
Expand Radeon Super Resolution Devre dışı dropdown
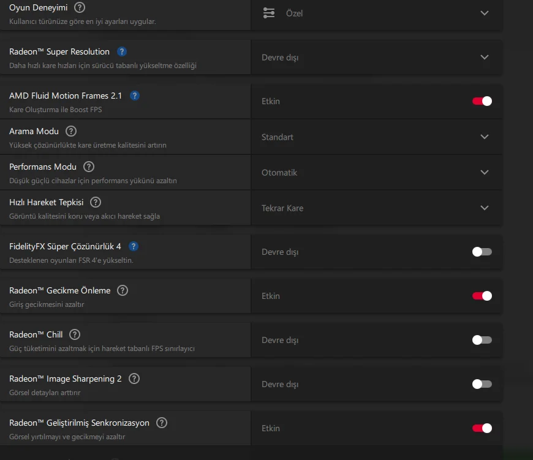coord(377,58)
